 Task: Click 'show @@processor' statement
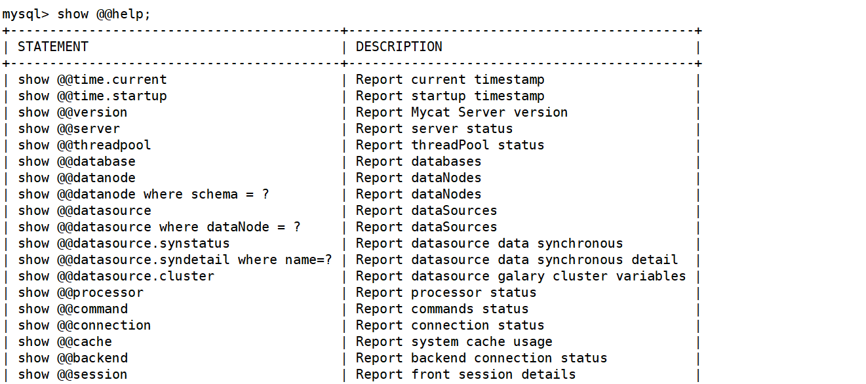(81, 292)
